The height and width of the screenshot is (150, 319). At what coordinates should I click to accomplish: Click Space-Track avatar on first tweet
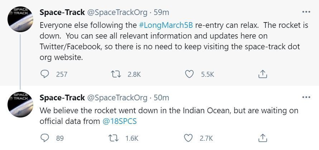20,19
